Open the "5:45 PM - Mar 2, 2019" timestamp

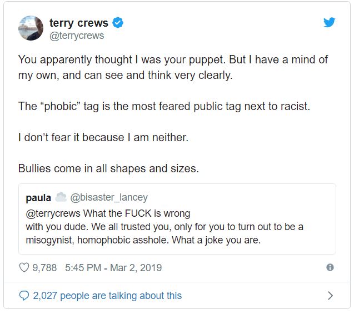[113, 268]
